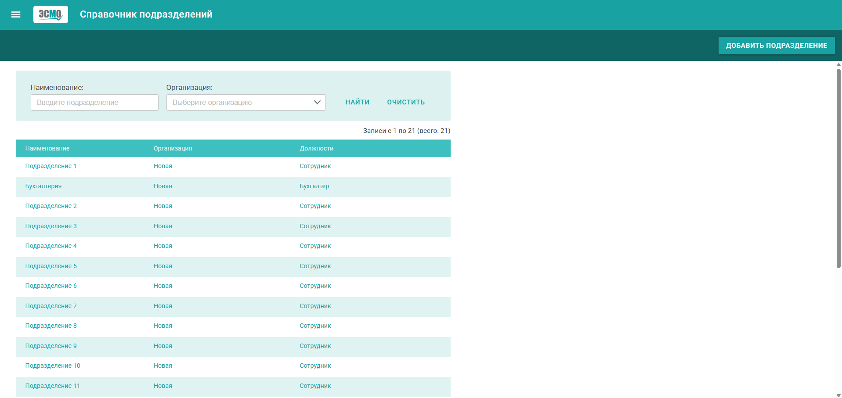The image size is (842, 398).
Task: Open the Подразделение 11 link
Action: 53,386
